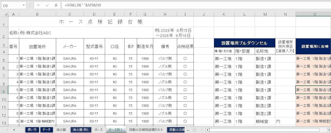Select column header N
The height and width of the screenshot is (133, 331).
pyautogui.click(x=285, y=14)
